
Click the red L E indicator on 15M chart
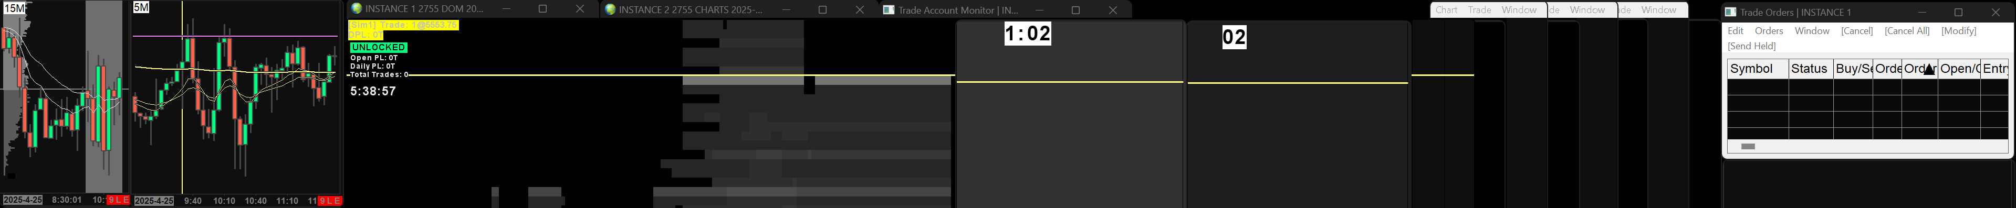coord(118,201)
